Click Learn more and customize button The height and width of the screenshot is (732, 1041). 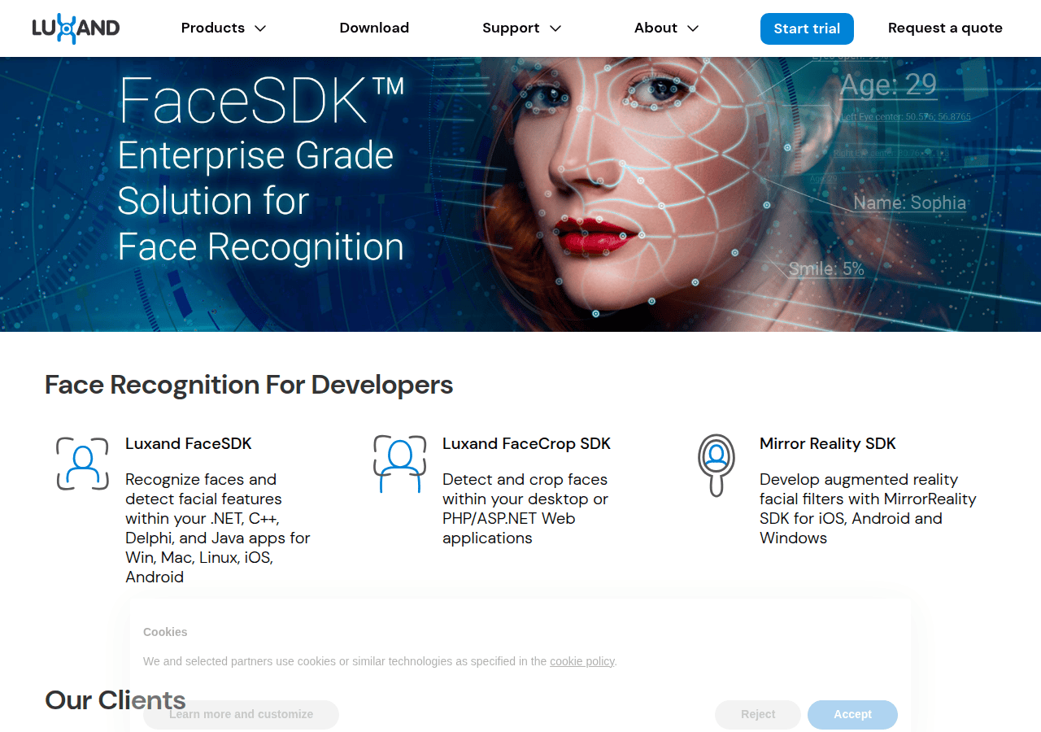tap(241, 714)
